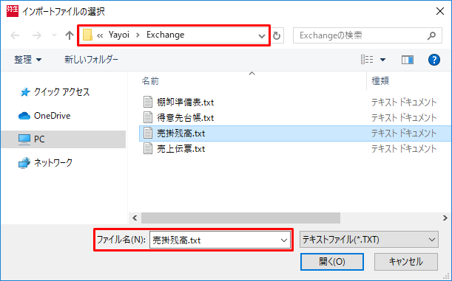The width and height of the screenshot is (452, 281).
Task: Expand the file name history dropdown
Action: pyautogui.click(x=284, y=240)
